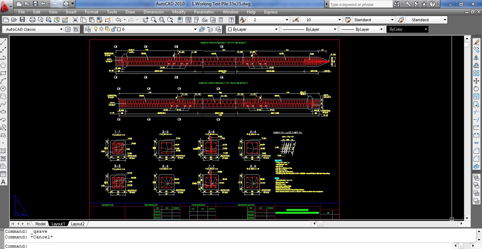The height and width of the screenshot is (249, 482).
Task: Switch to the Layout2 tab
Action: [x=78, y=224]
